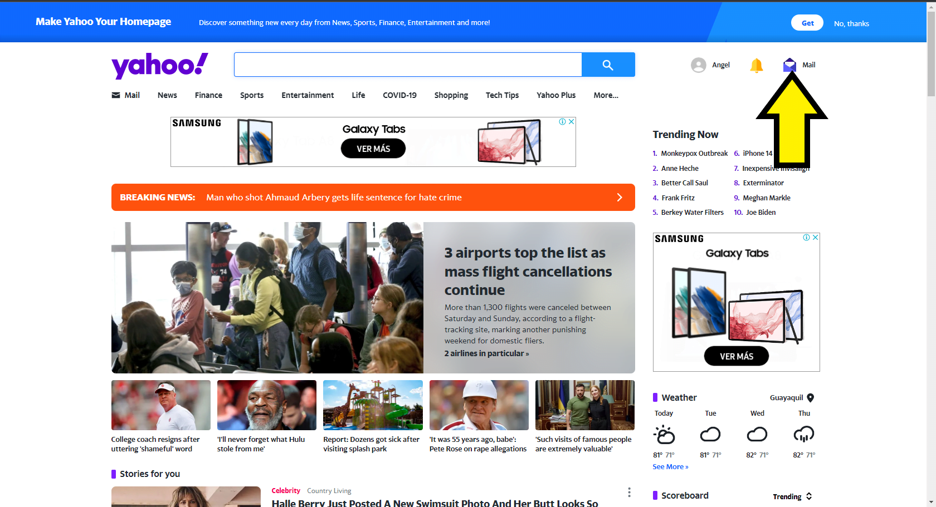Viewport: 936px width, 507px height.
Task: Open the splash park story thumbnail
Action: 373,405
